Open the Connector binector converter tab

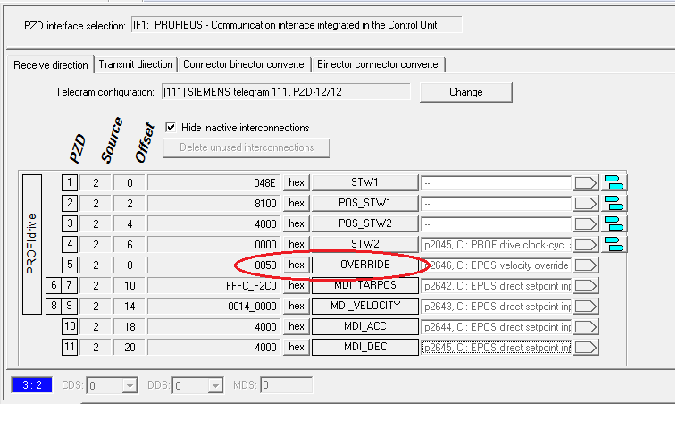pos(245,64)
